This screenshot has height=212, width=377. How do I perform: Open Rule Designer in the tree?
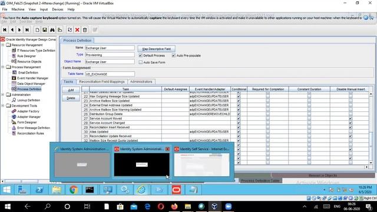click(x=27, y=56)
